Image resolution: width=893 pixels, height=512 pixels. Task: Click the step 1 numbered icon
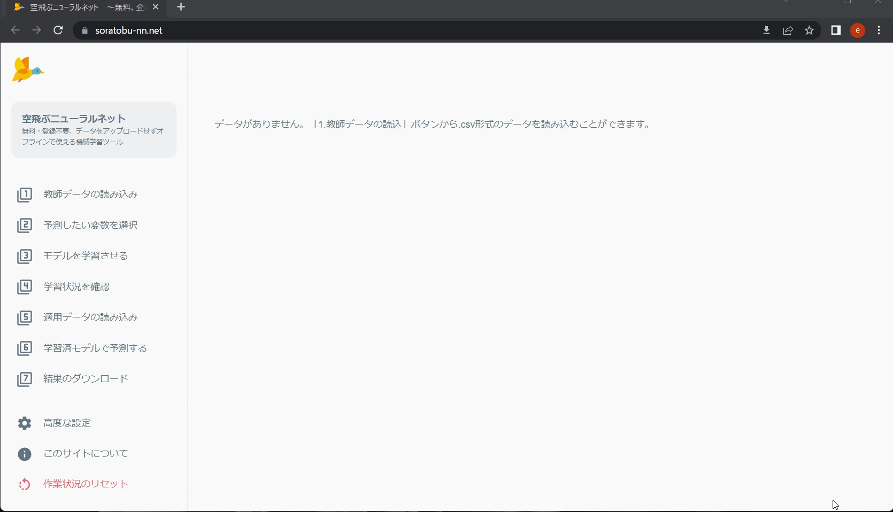pos(25,195)
